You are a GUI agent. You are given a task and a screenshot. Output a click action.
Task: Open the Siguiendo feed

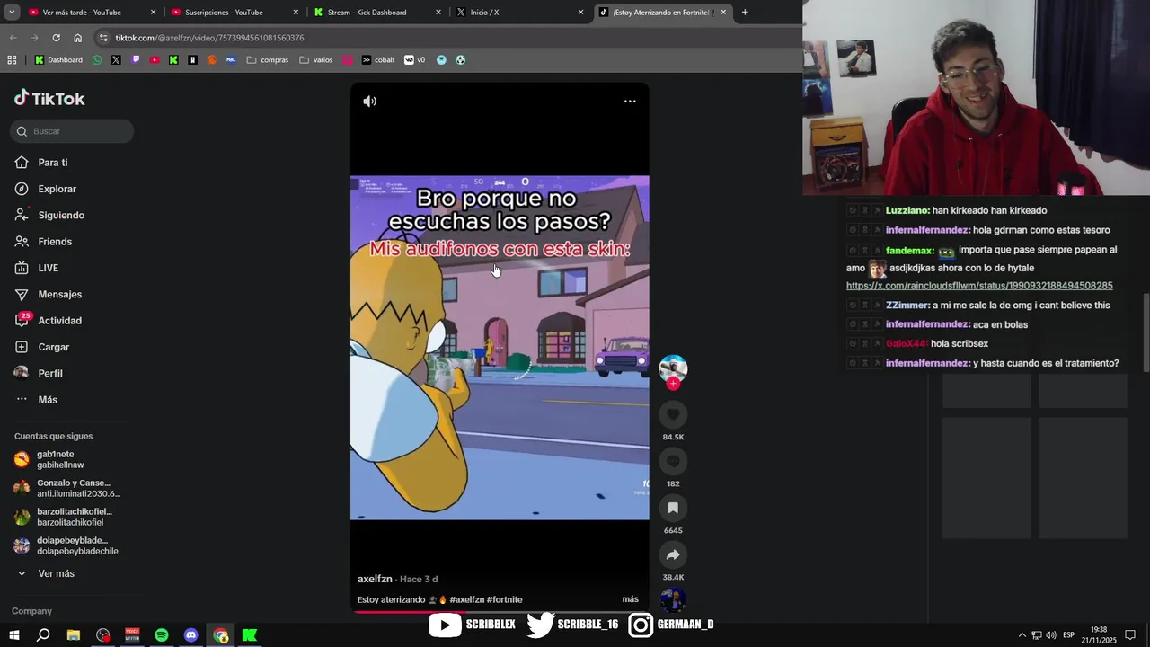pos(61,216)
